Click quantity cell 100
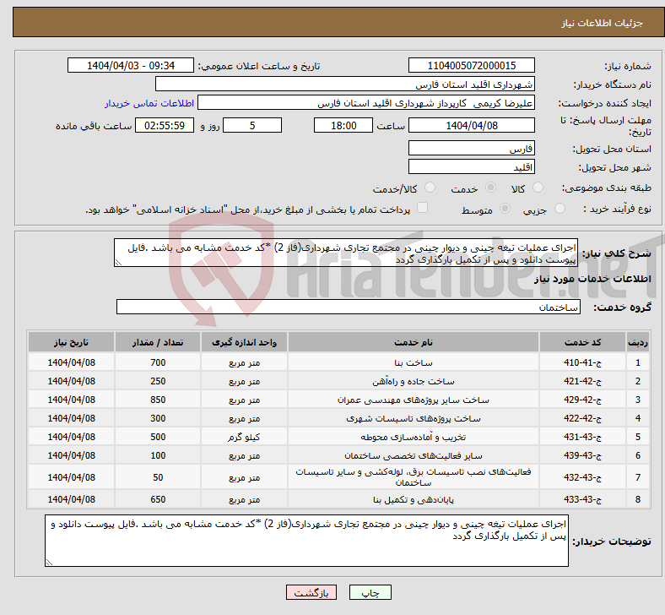 [x=158, y=455]
